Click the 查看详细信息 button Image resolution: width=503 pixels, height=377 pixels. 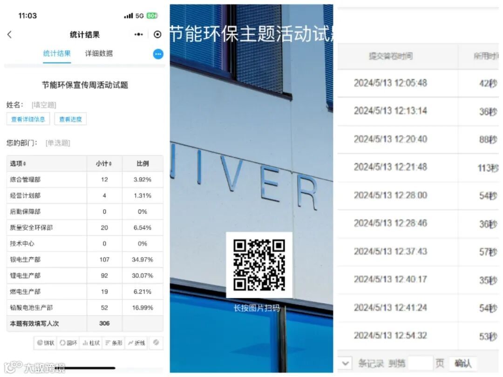click(28, 119)
